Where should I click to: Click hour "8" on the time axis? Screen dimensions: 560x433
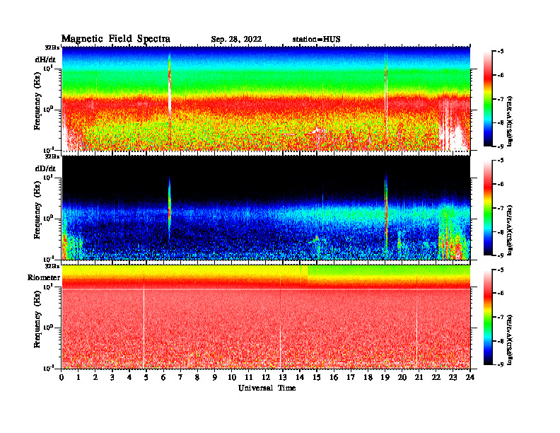pyautogui.click(x=197, y=377)
